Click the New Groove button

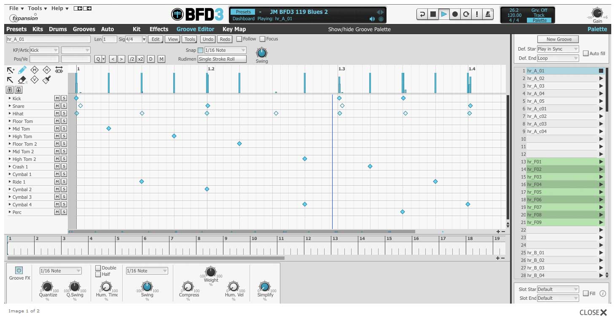click(x=559, y=39)
